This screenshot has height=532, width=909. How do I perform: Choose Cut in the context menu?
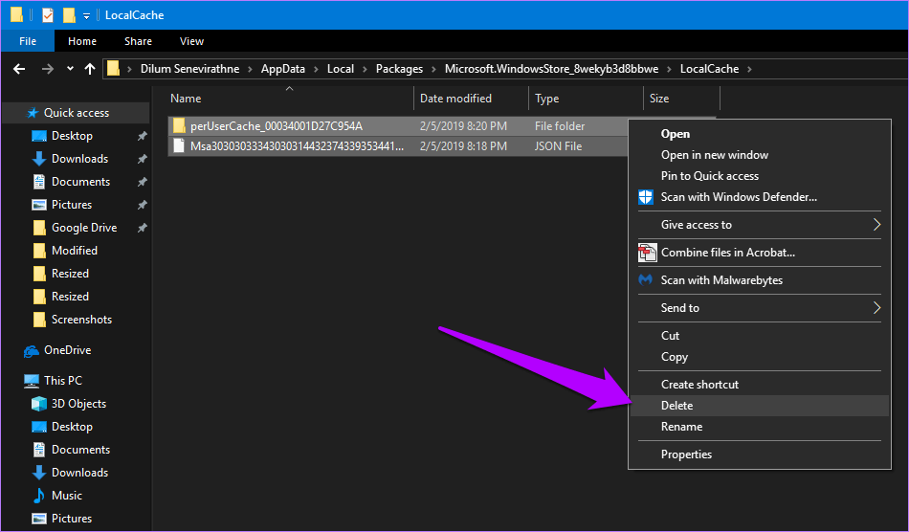760,336
